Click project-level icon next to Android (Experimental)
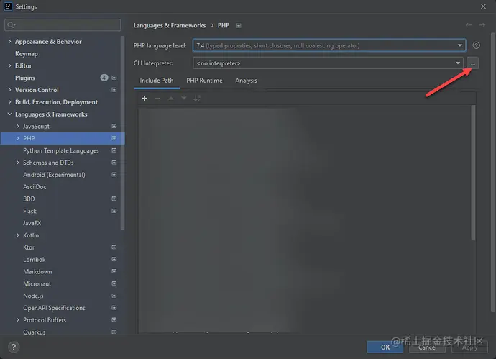This screenshot has height=359, width=496. click(x=114, y=174)
